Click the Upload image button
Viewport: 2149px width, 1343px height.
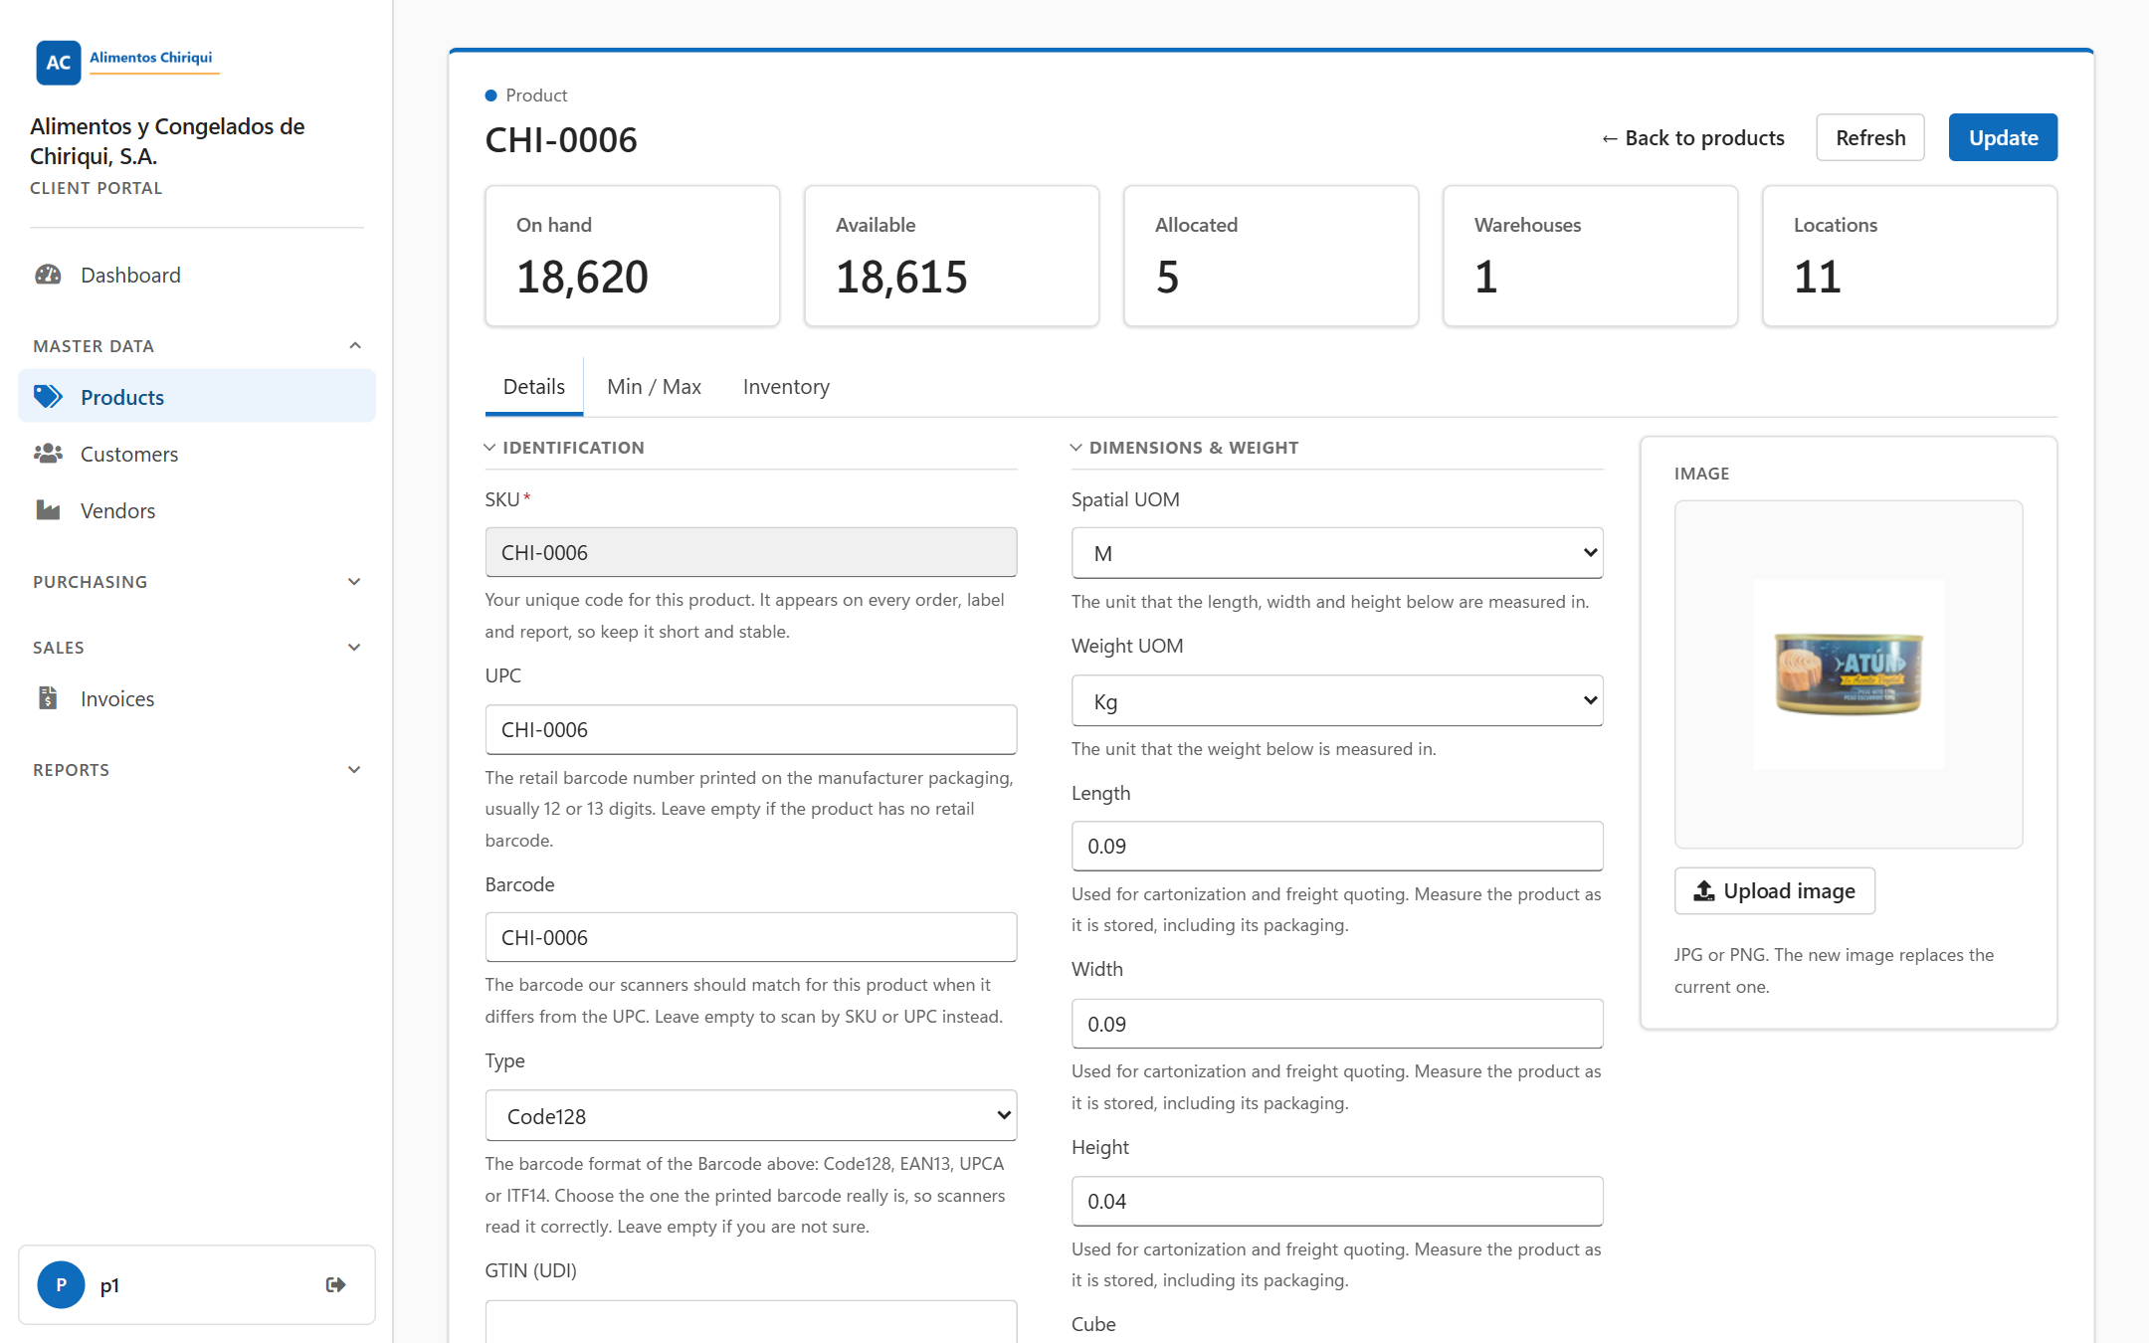pyautogui.click(x=1775, y=890)
